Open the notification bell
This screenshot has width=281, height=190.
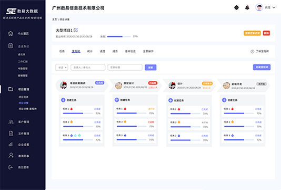(x=247, y=7)
